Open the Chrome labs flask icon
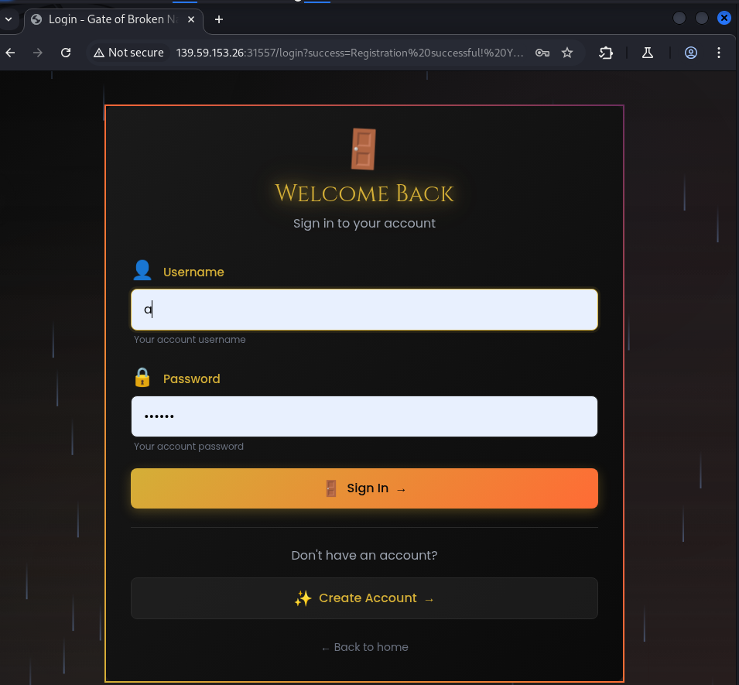739x685 pixels. pyautogui.click(x=648, y=53)
